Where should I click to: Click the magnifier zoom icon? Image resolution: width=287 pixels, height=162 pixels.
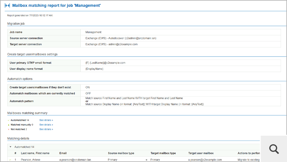(274, 149)
